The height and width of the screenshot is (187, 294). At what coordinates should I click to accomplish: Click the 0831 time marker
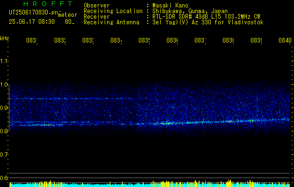32,41
